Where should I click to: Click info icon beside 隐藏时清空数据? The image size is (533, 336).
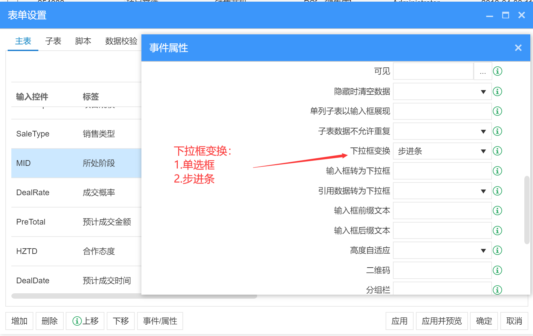(497, 91)
